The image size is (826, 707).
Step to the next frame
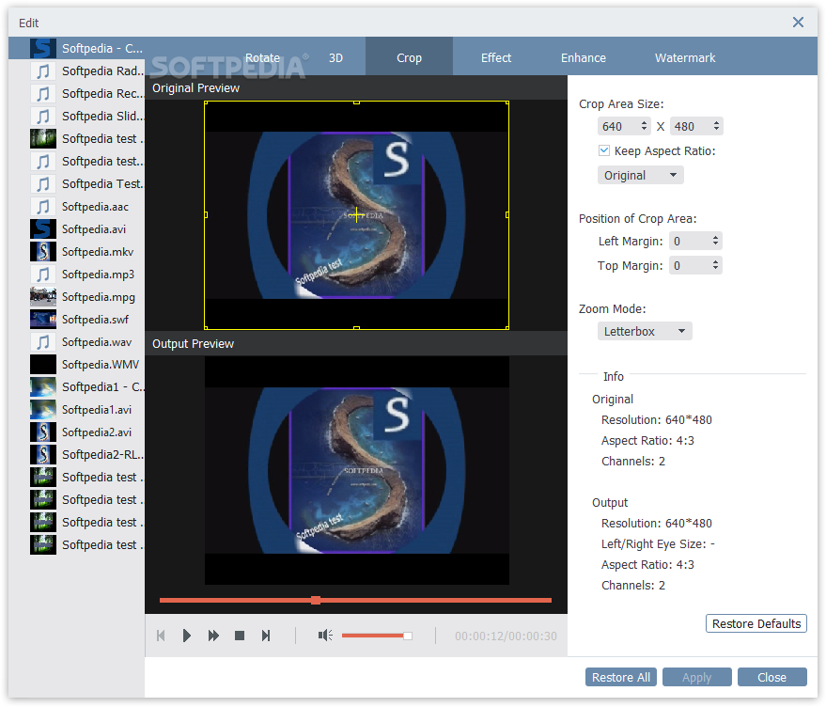pyautogui.click(x=266, y=636)
